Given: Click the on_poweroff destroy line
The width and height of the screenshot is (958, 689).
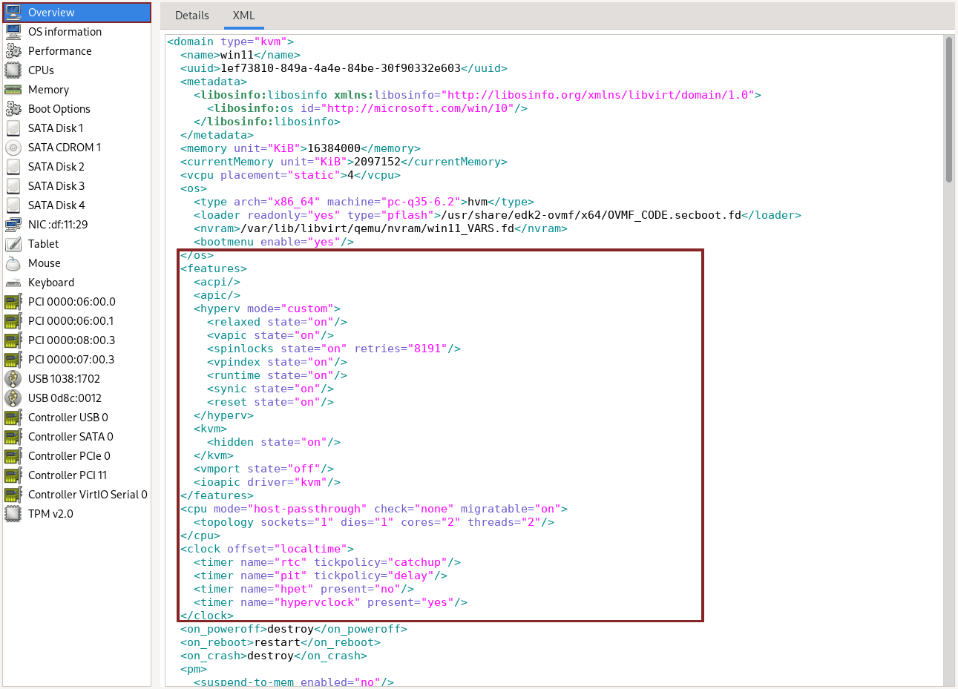Looking at the screenshot, I should pos(294,629).
